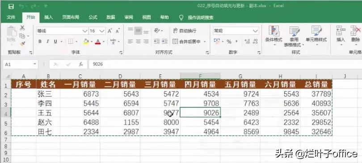Toggle middle vertical alignment
The width and height of the screenshot is (362, 163).
pyautogui.click(x=138, y=31)
